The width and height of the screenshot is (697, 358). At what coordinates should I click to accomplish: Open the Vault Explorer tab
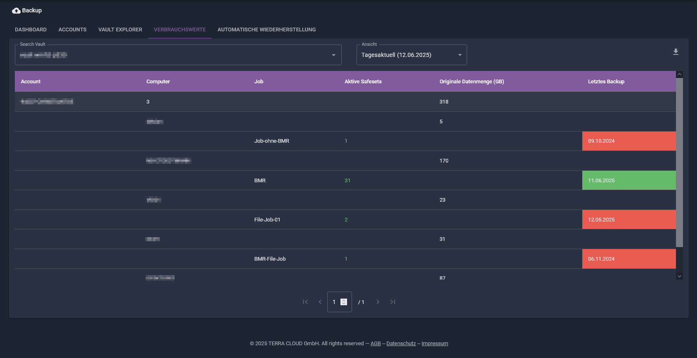pos(120,30)
